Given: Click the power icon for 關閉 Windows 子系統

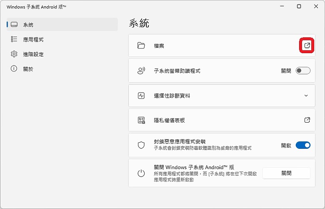Looking at the screenshot, I should [x=141, y=173].
